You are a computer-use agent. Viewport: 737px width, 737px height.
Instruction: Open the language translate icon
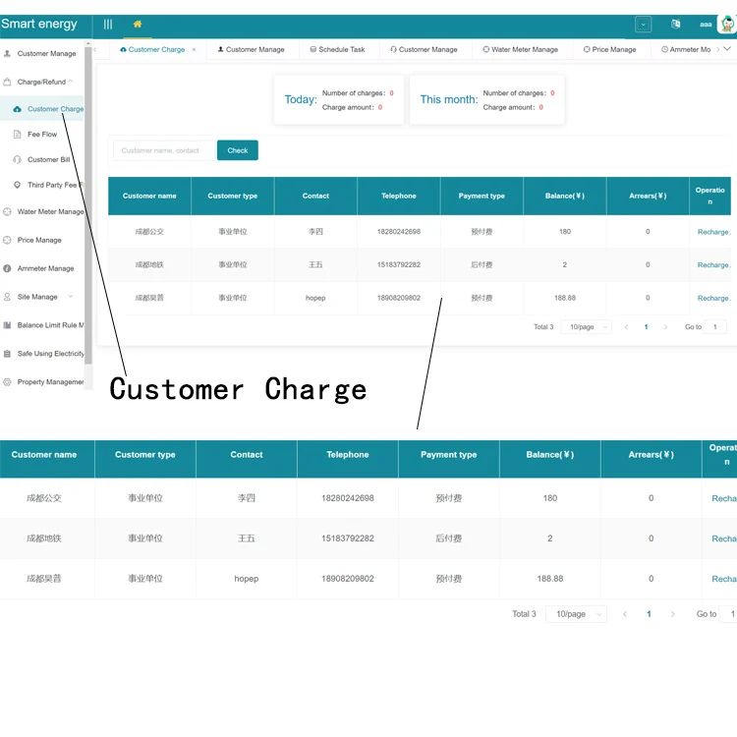tap(675, 24)
